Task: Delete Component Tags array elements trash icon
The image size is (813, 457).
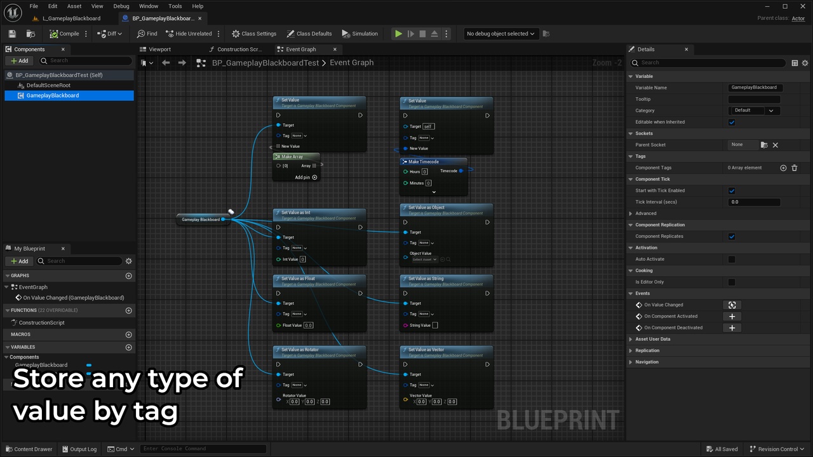Action: pos(794,168)
